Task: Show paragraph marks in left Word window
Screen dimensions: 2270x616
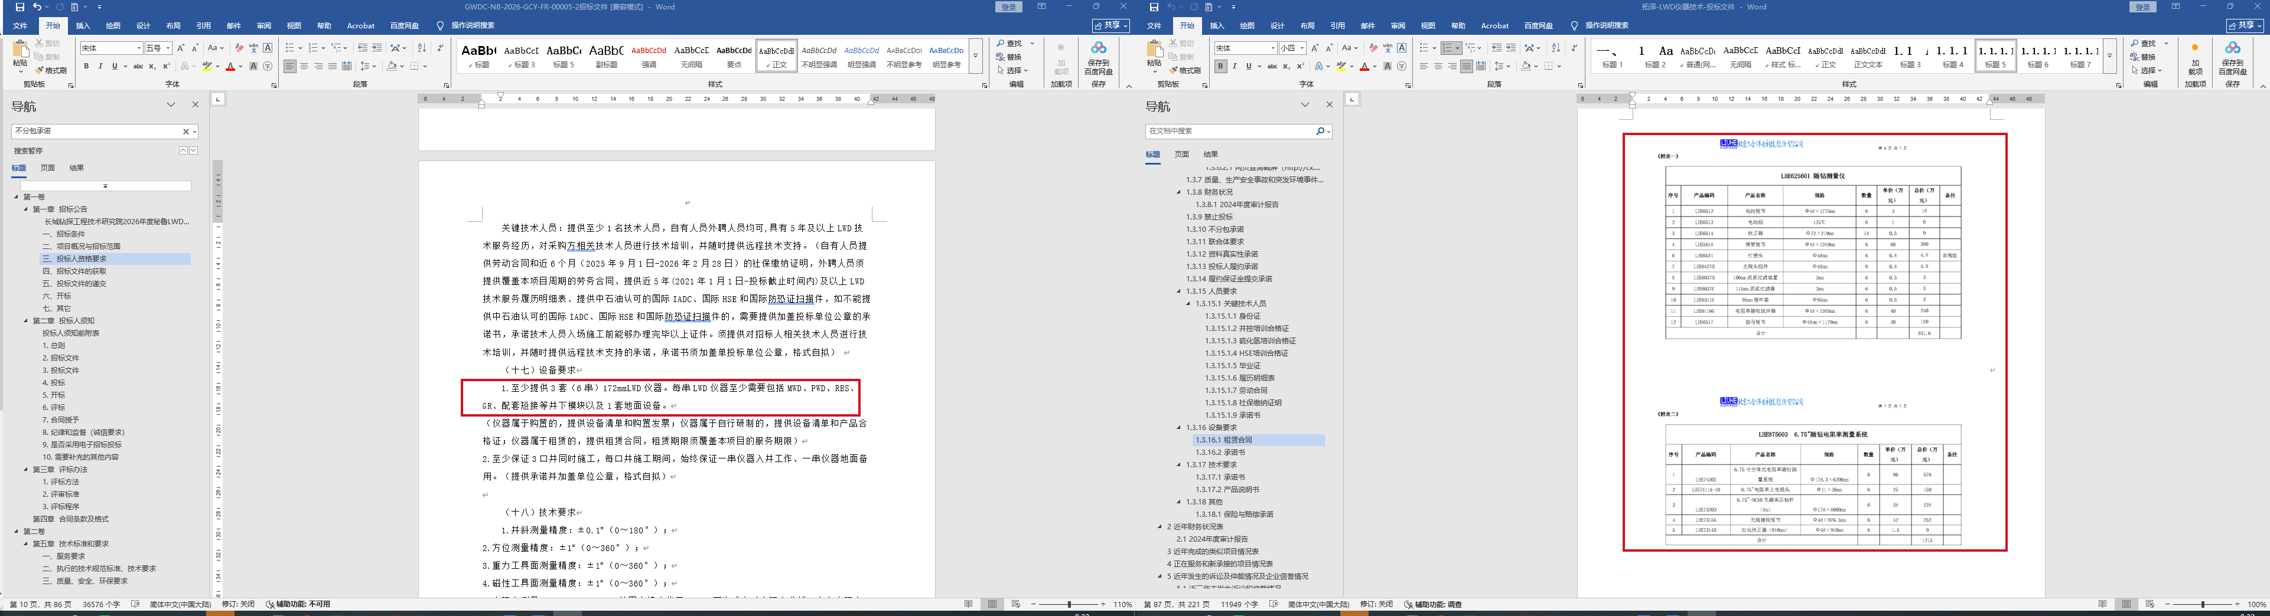Action: click(x=439, y=48)
